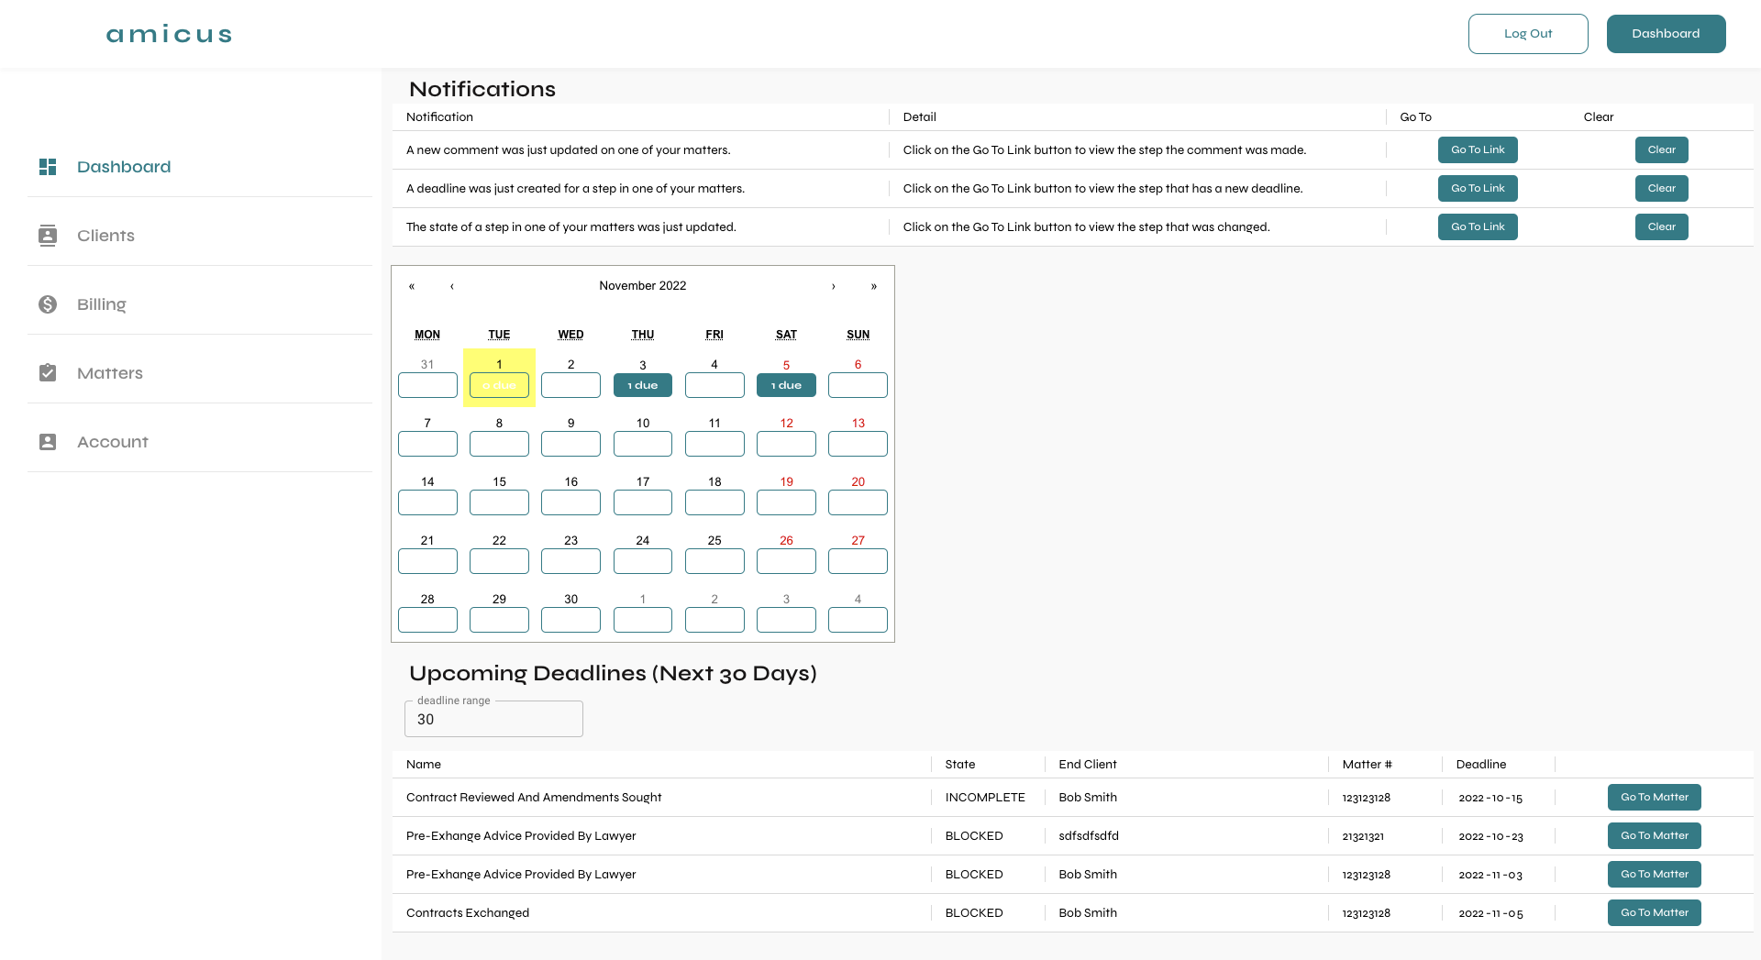The width and height of the screenshot is (1761, 960).
Task: Click the Dashboard button in the top bar
Action: (1666, 33)
